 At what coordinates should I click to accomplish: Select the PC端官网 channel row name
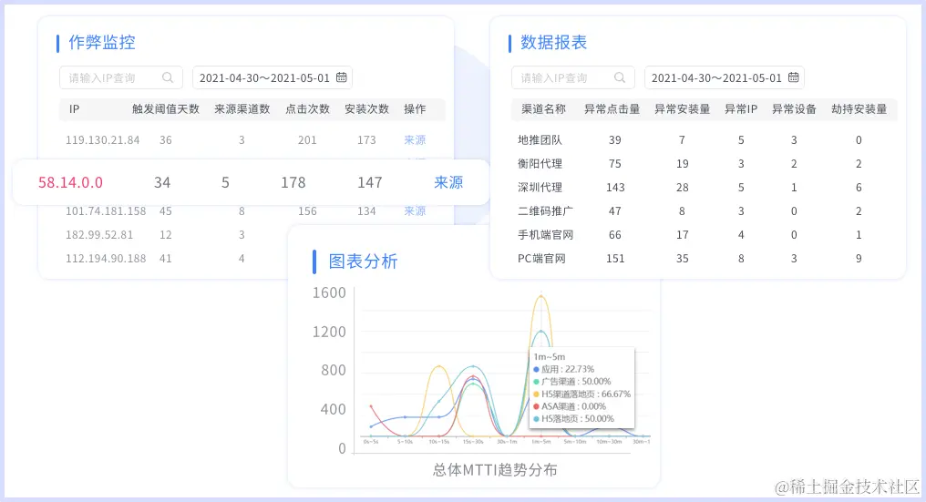coord(541,258)
